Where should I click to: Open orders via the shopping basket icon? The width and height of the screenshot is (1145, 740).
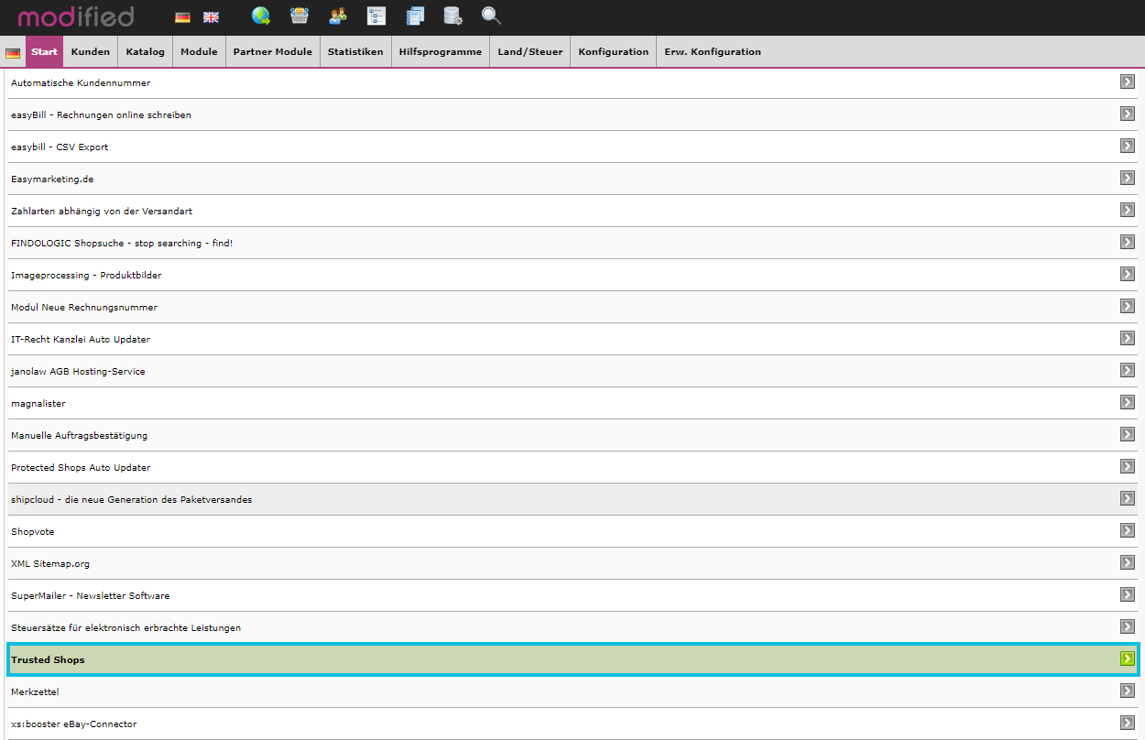click(x=300, y=16)
